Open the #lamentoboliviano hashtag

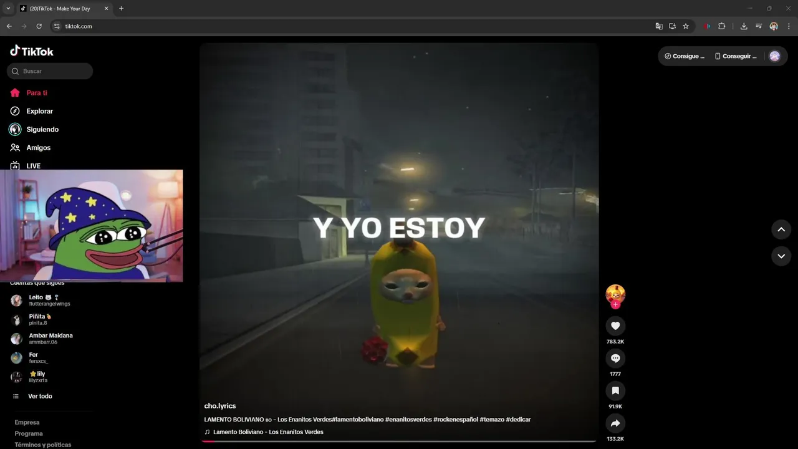point(357,420)
